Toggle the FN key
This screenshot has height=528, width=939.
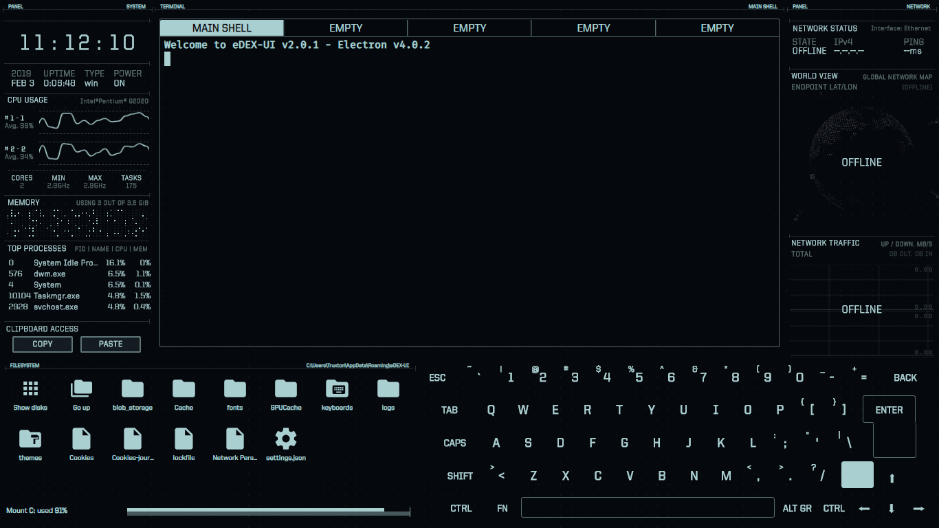click(502, 508)
